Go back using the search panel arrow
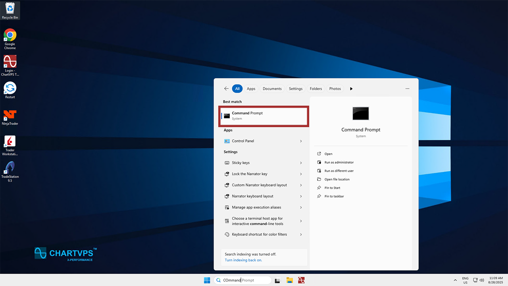 coord(226,89)
